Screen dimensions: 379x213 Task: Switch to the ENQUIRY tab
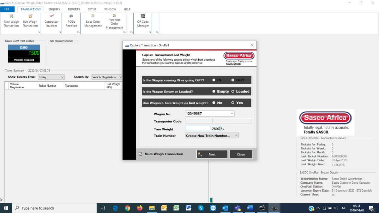[54, 9]
